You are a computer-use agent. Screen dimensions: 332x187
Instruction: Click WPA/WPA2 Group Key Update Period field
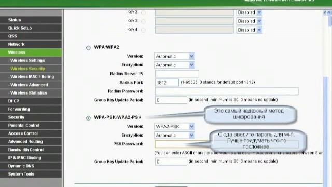(x=171, y=100)
